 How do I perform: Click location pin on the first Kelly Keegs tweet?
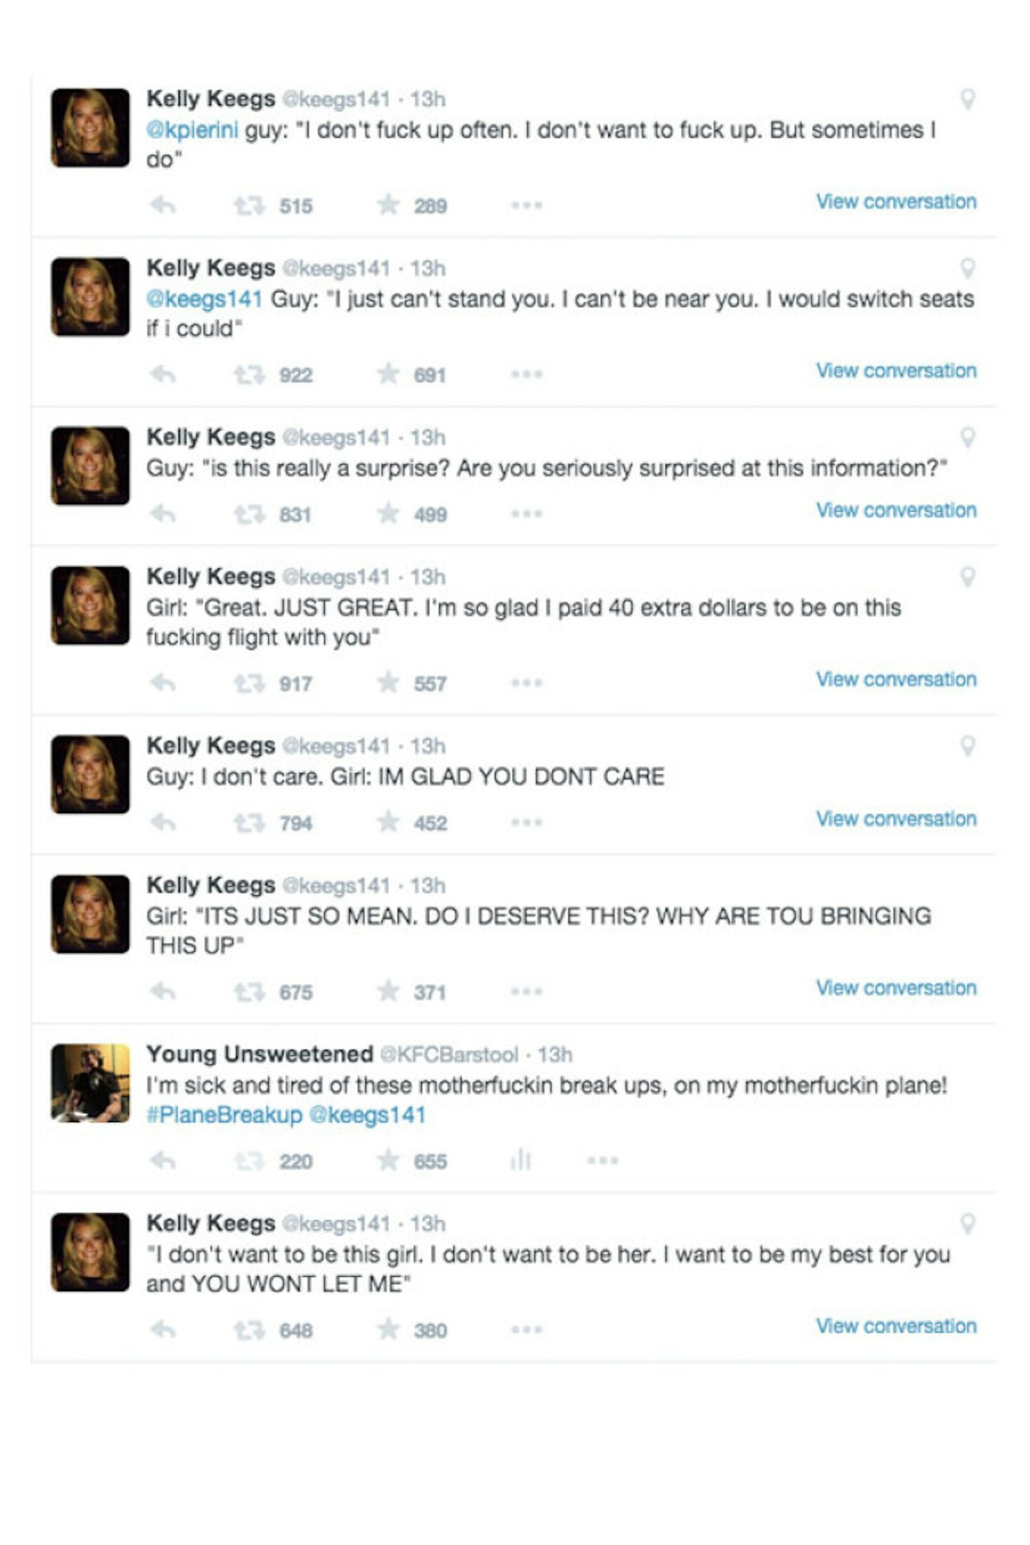967,99
